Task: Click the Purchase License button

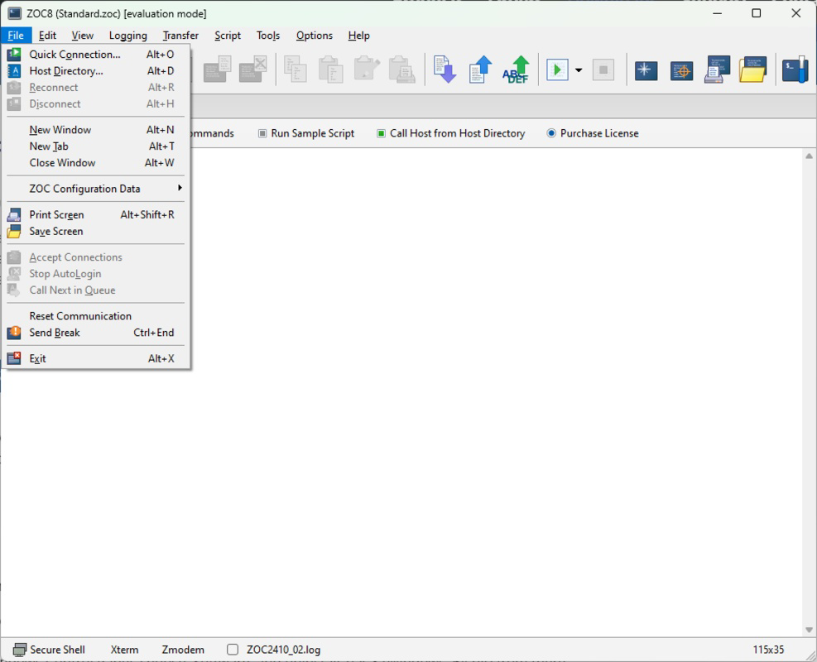Action: [593, 133]
